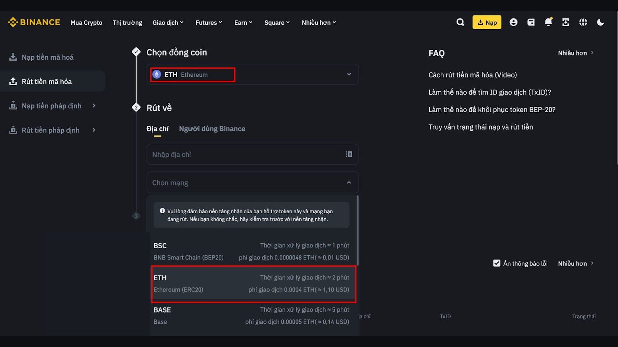Image resolution: width=618 pixels, height=347 pixels.
Task: Click the network list scrollbar
Action: (358, 231)
